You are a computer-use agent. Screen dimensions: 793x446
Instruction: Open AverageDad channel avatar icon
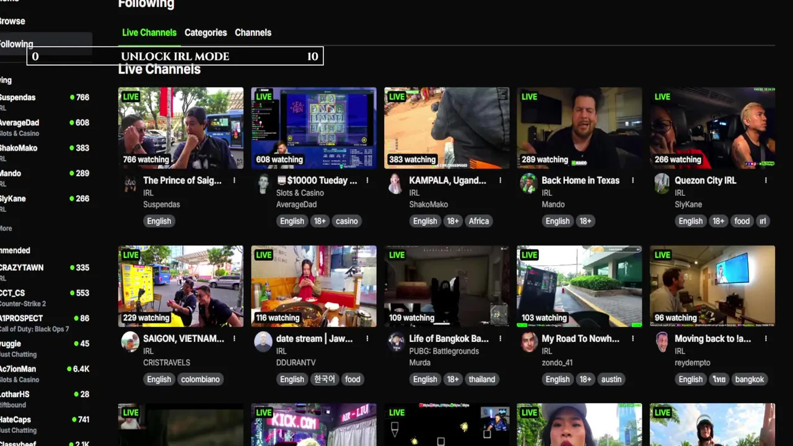263,184
